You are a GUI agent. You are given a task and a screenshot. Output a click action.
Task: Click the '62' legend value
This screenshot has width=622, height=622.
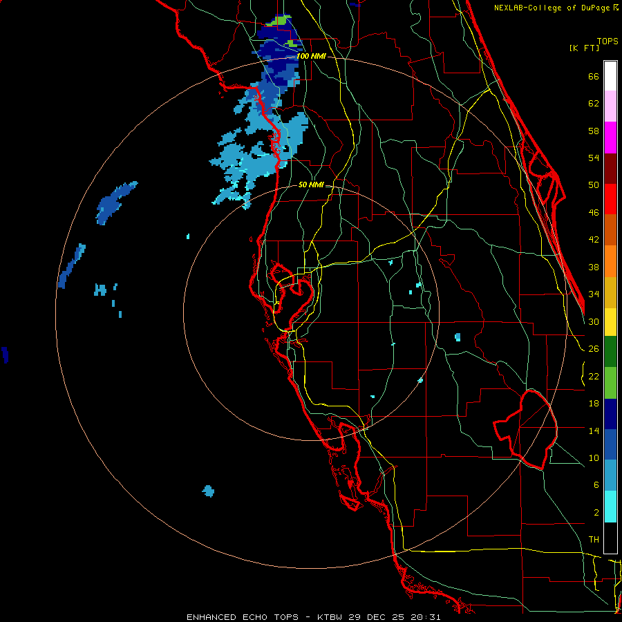[594, 104]
